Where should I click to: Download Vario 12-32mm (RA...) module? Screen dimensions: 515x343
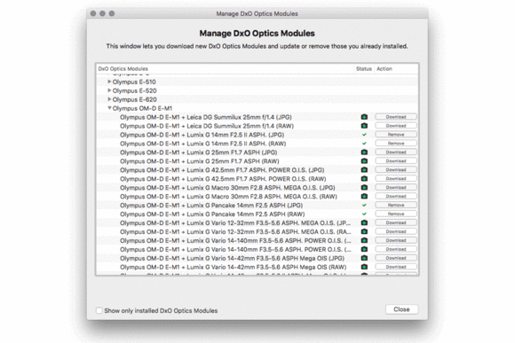(x=396, y=232)
